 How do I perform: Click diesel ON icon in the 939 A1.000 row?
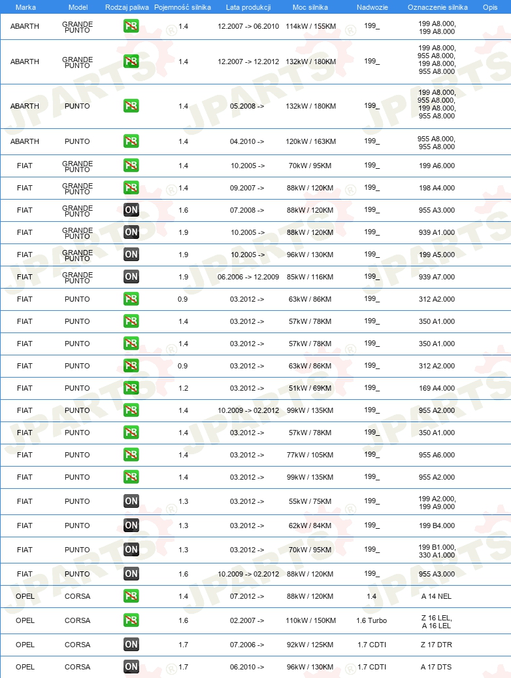pyautogui.click(x=131, y=232)
